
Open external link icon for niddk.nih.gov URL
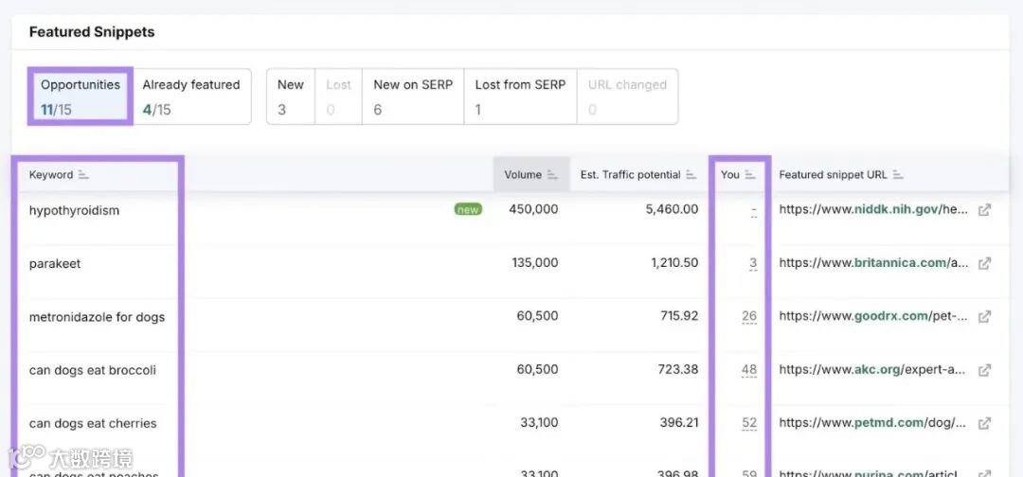pos(984,210)
